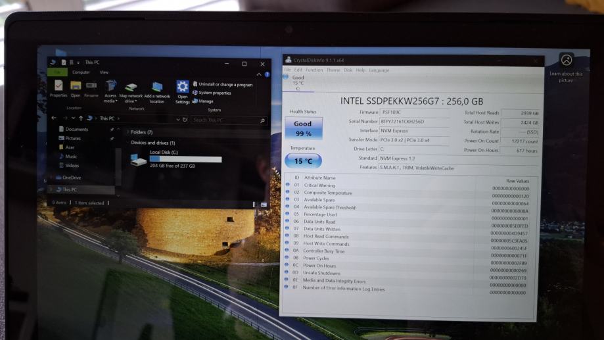Open the Theme menu in CrystalDiskInfo
Image resolution: width=604 pixels, height=340 pixels.
coord(333,70)
